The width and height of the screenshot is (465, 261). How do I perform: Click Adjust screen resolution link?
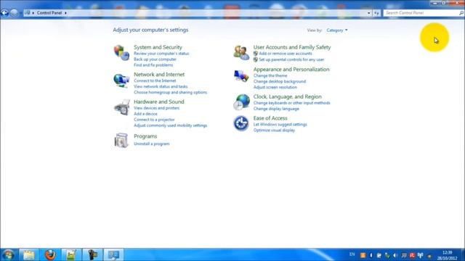[275, 87]
